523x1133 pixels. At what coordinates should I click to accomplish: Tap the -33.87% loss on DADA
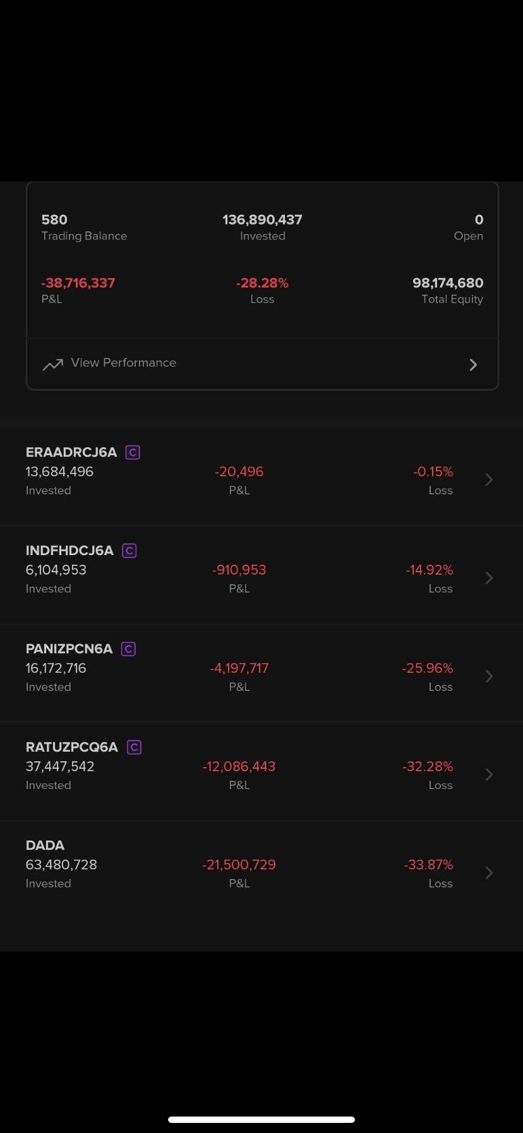428,864
